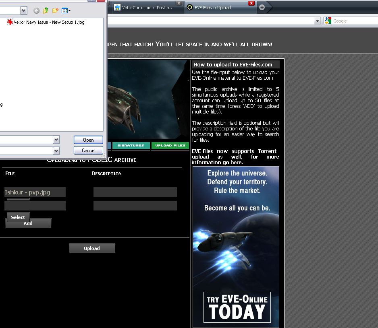This screenshot has width=378, height=328.
Task: Click the Select file button
Action: click(18, 217)
